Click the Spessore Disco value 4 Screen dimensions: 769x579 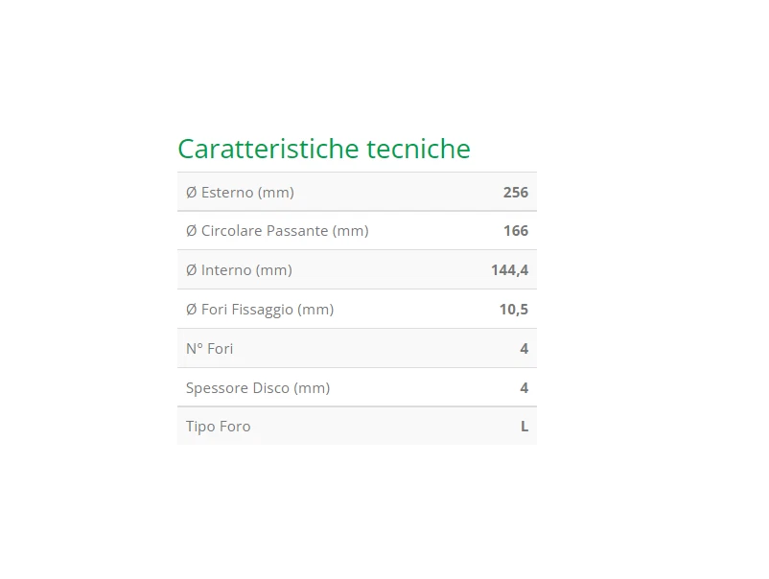click(524, 388)
